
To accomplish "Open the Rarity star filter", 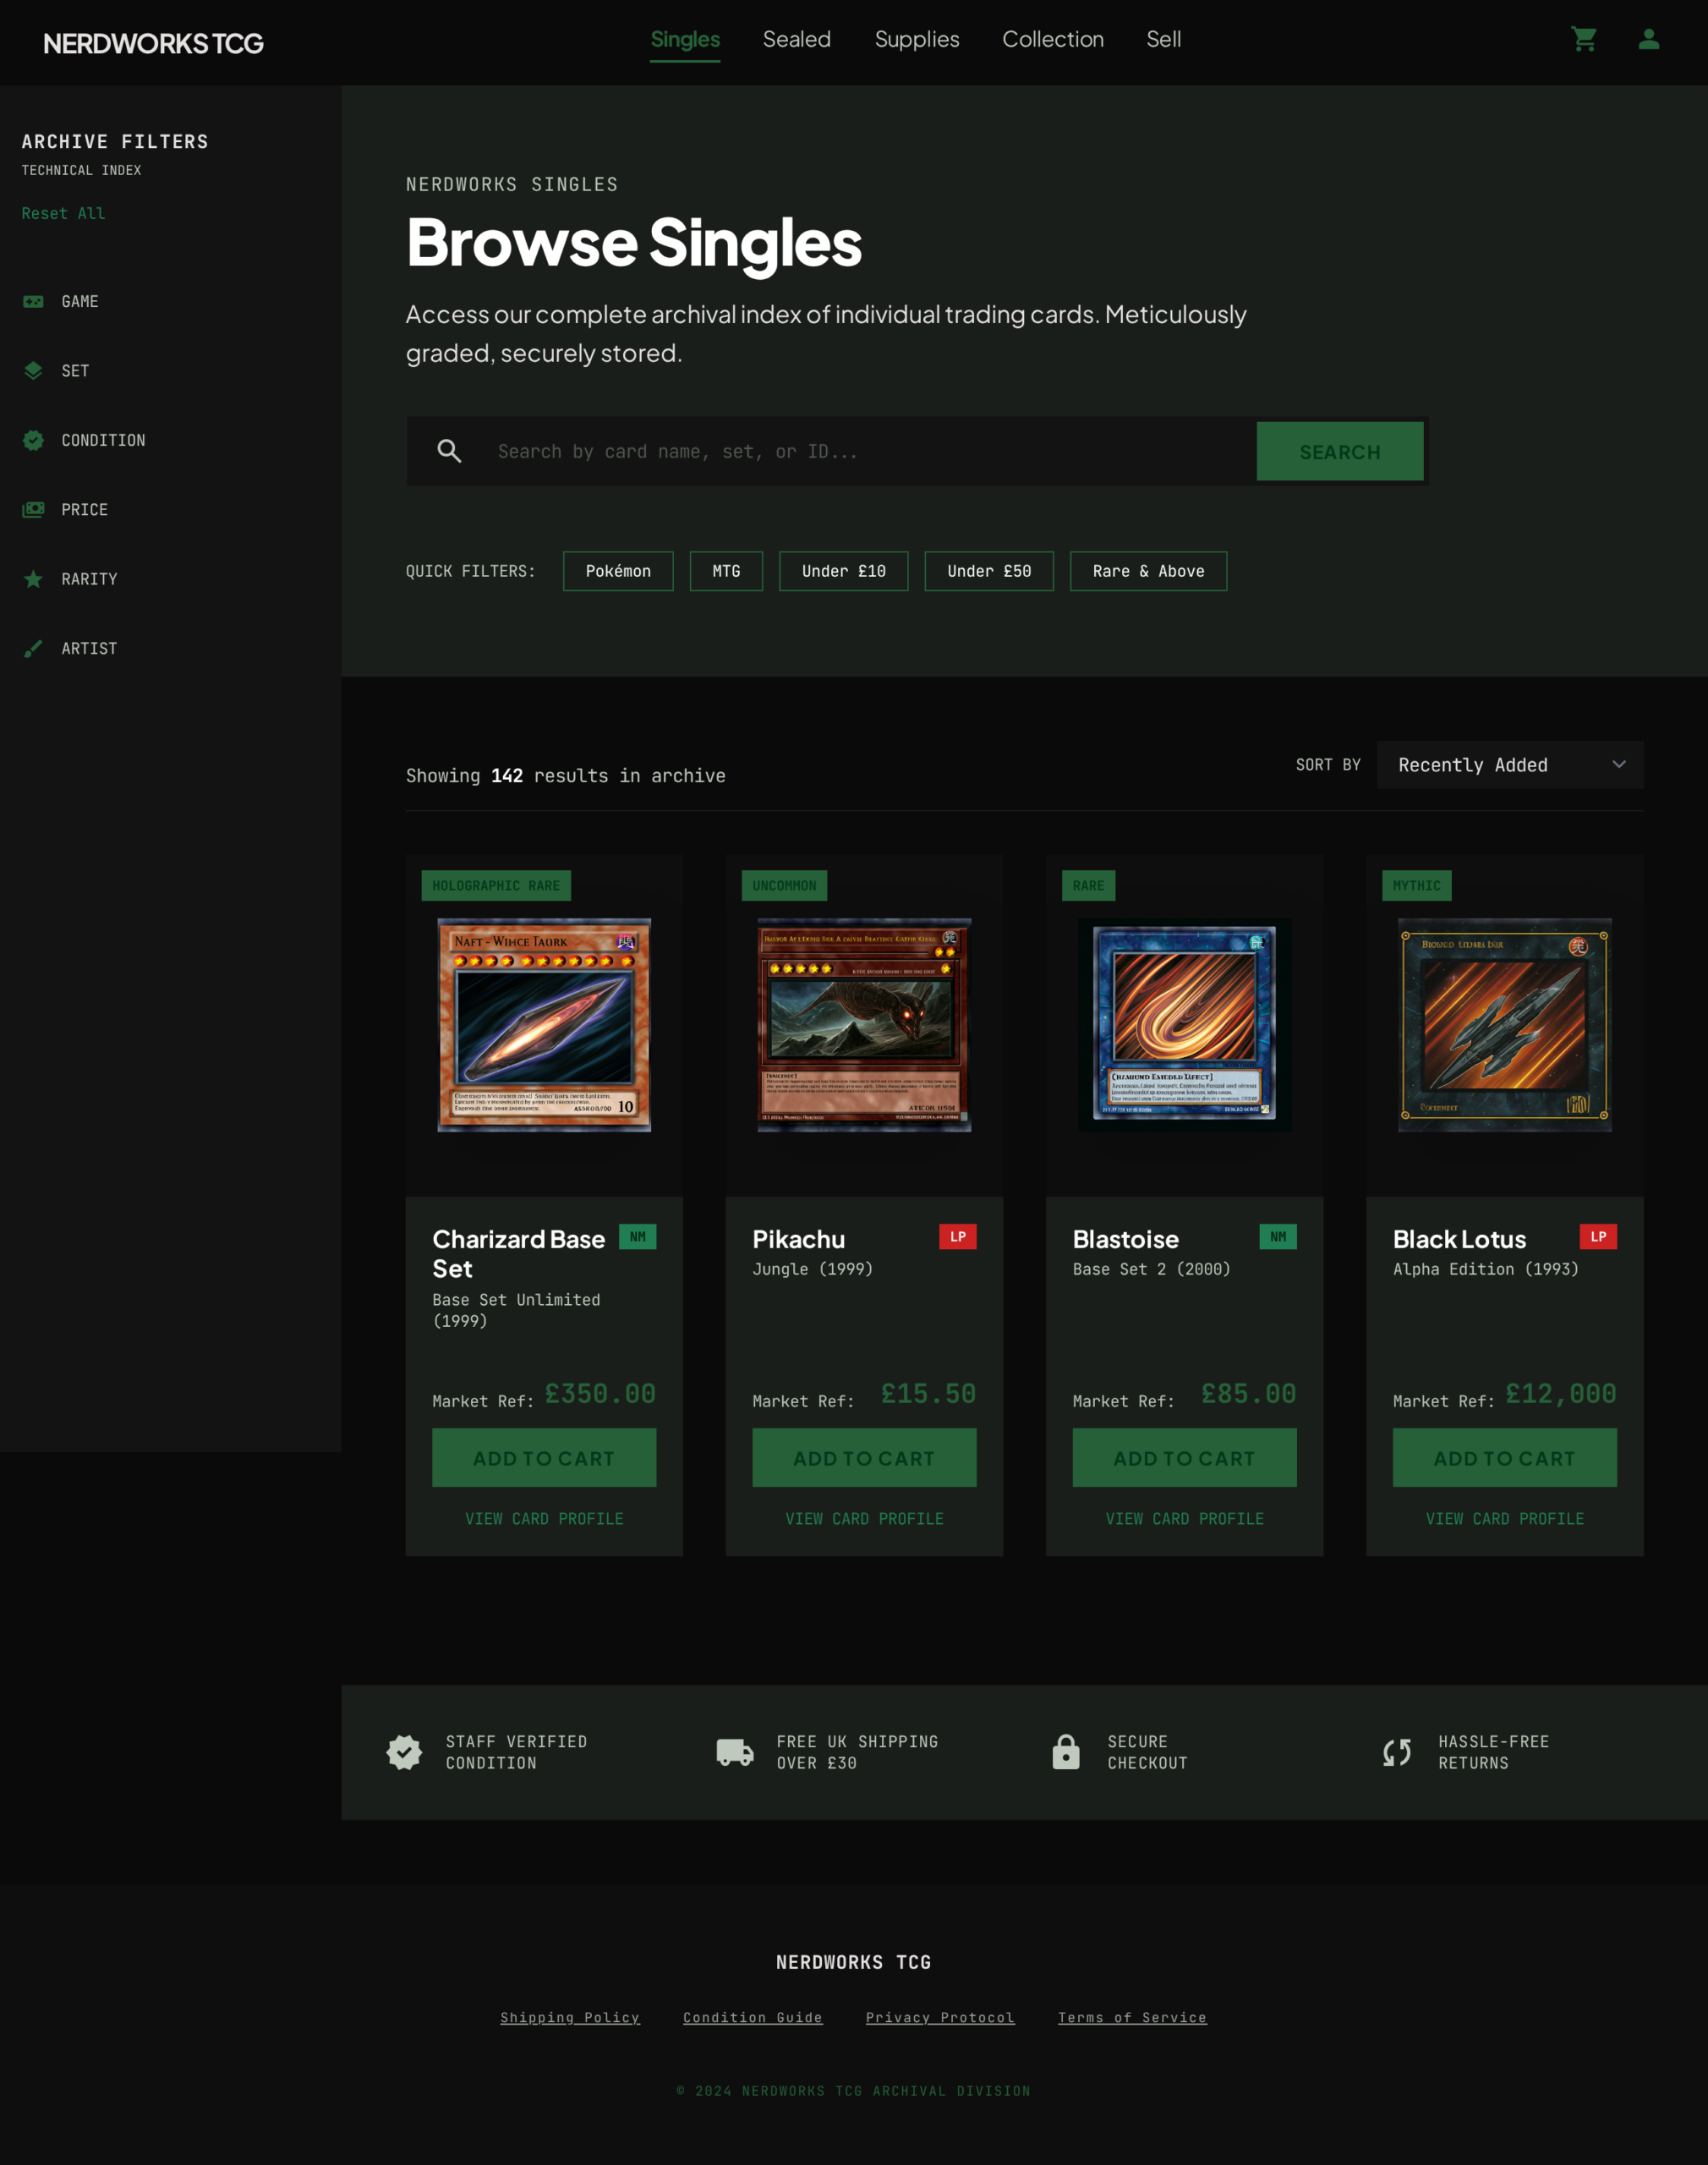I will click(x=33, y=578).
